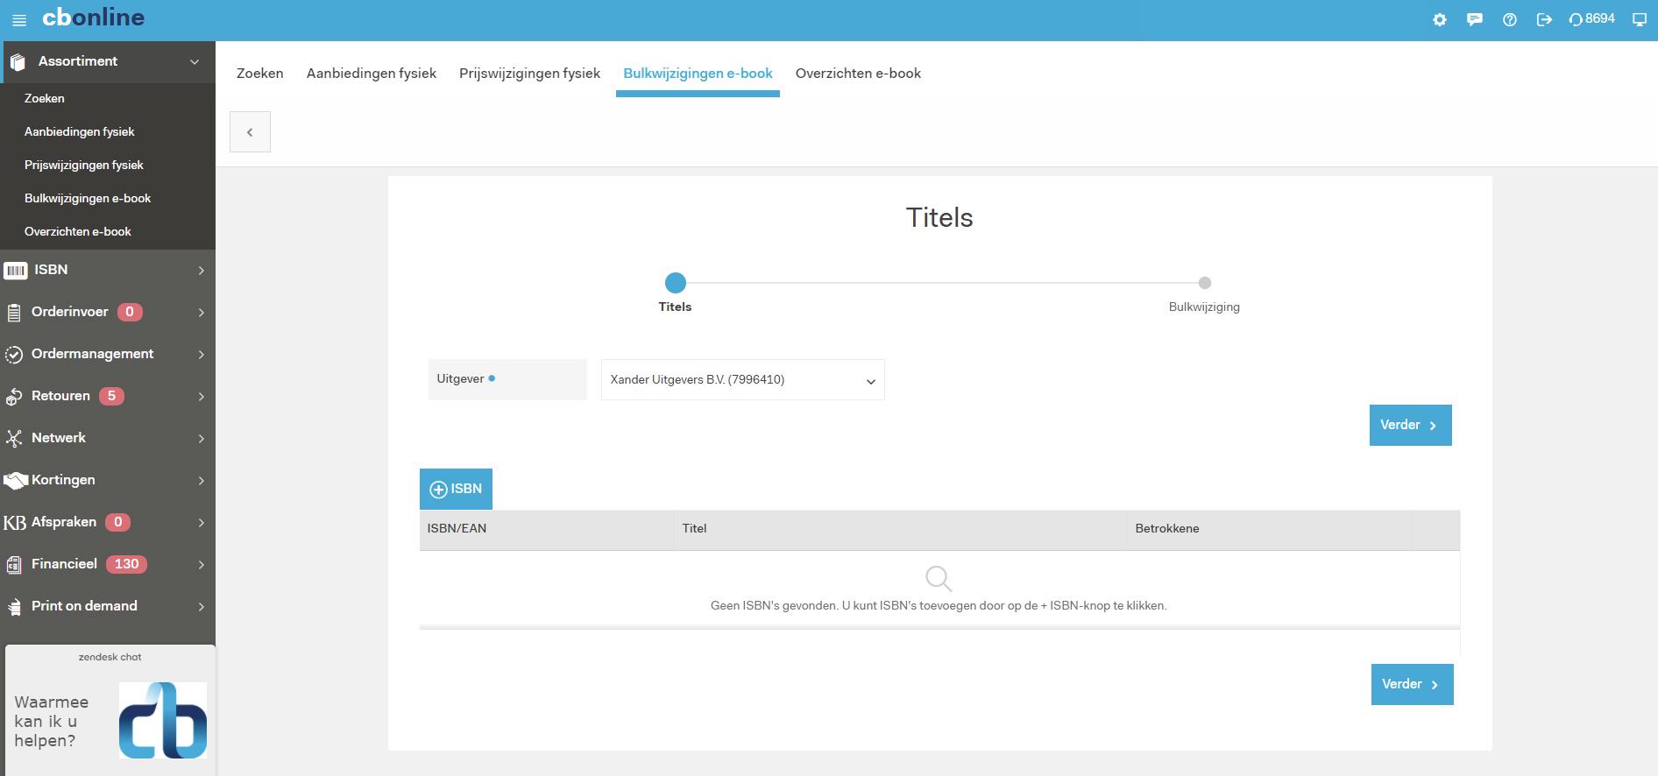Click the monitor icon in header
This screenshot has height=776, width=1658.
(1640, 19)
